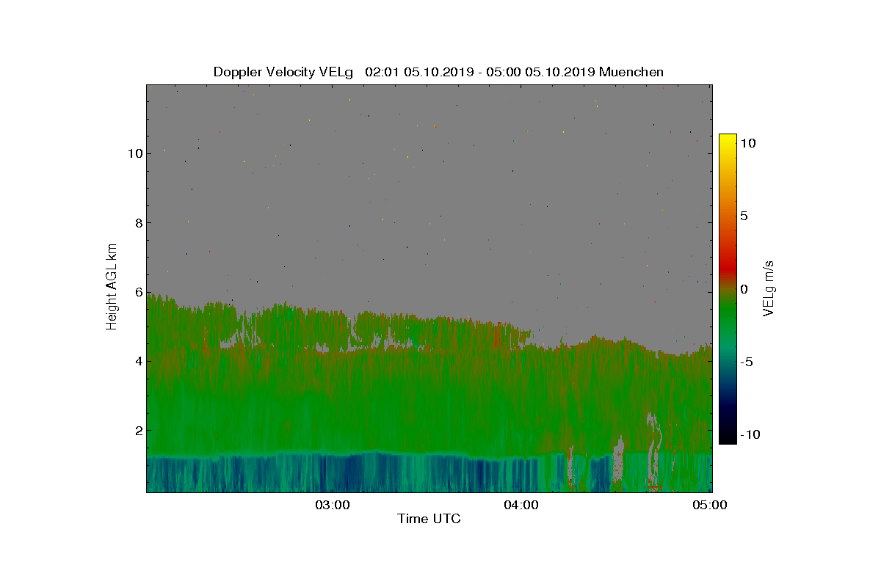Click the height tick label '6'
881x587 pixels.
[x=138, y=292]
